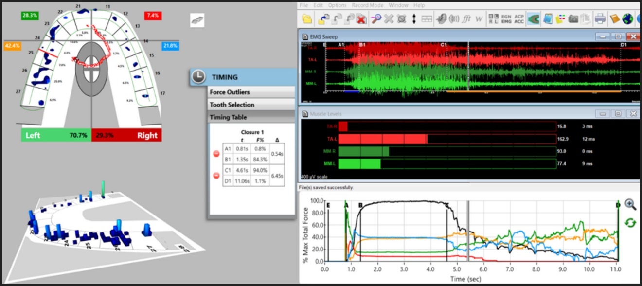Image resolution: width=642 pixels, height=286 pixels.
Task: Click the camera snapshot icon
Action: pyautogui.click(x=573, y=19)
